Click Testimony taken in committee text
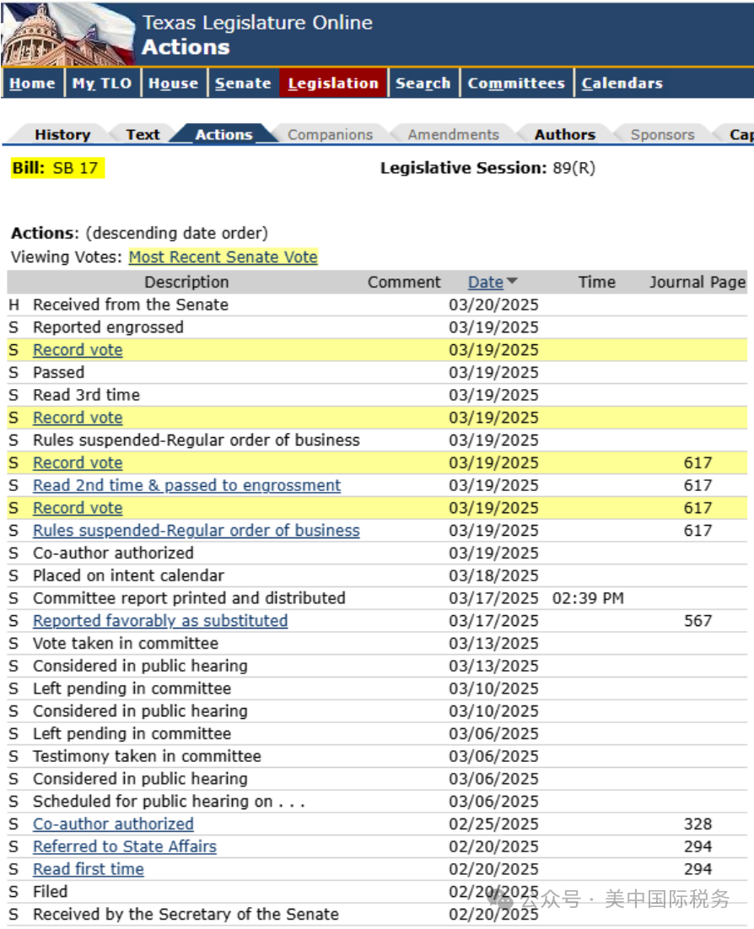Viewport: 754px width, 929px height. click(147, 757)
